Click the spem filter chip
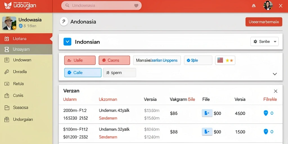 (119, 73)
